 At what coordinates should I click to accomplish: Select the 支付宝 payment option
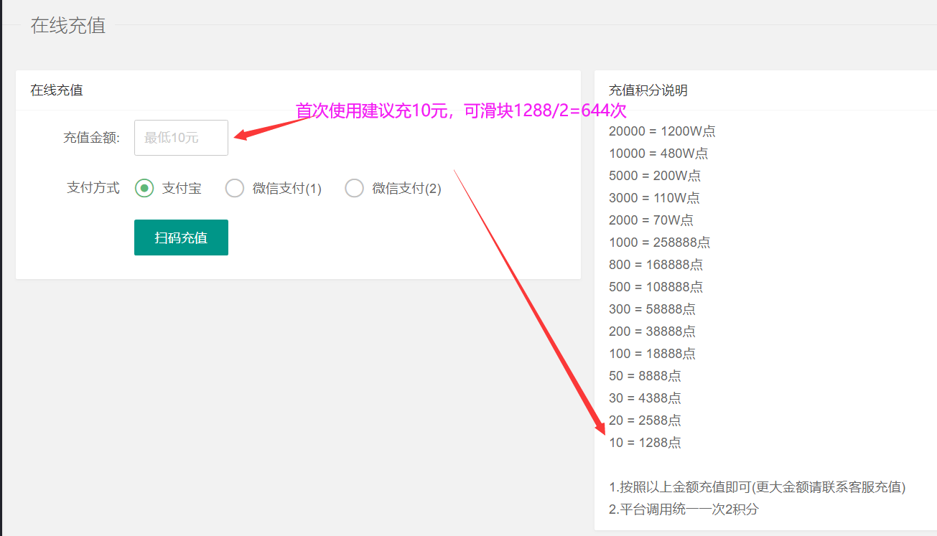point(144,188)
